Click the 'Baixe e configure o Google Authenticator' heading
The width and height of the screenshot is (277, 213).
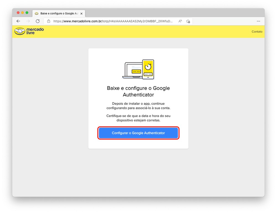138,91
